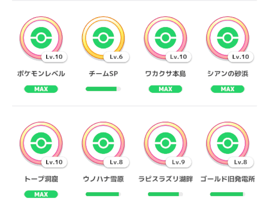The image size is (269, 210).
Task: Click the Lv.6 tag on チームSP
Action: pos(116,57)
